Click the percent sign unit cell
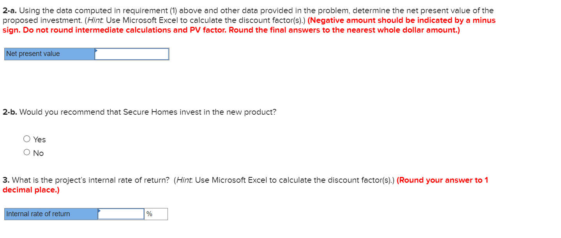Image resolution: width=561 pixels, height=238 pixels. (x=156, y=214)
